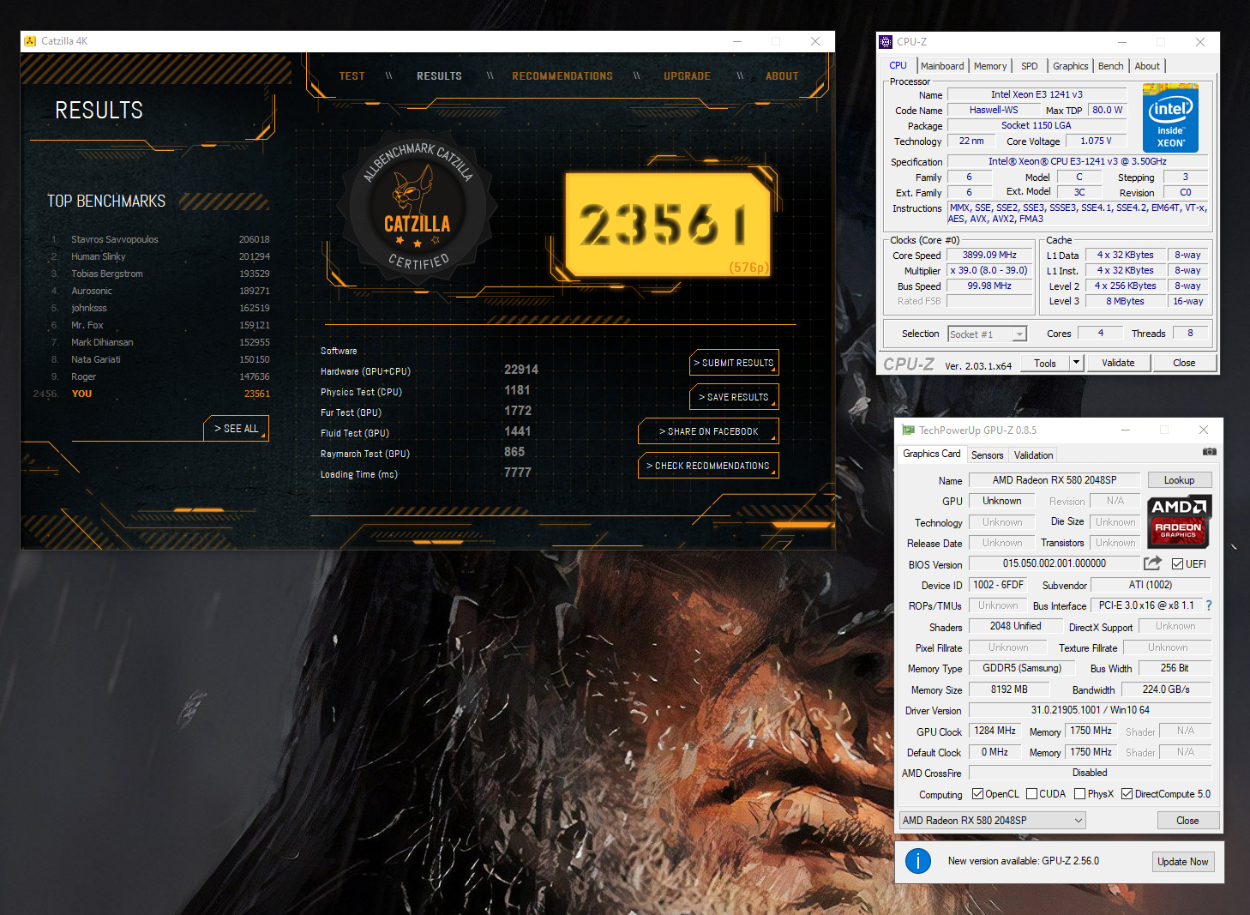Screen dimensions: 1250x915
Task: Click the Bus Interface question mark icon
Action: click(1209, 605)
